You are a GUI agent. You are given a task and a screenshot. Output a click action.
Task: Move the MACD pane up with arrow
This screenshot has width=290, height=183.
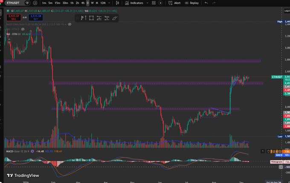[263, 151]
